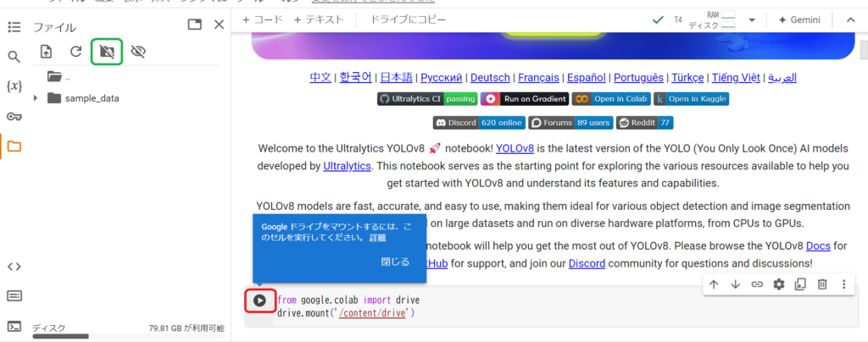Add a new text cell
The image size is (868, 342).
pyautogui.click(x=319, y=19)
